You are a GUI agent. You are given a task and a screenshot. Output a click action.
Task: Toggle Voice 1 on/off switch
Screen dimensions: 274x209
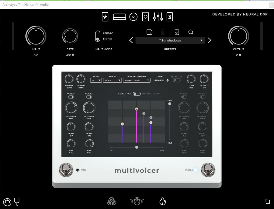(x=71, y=97)
